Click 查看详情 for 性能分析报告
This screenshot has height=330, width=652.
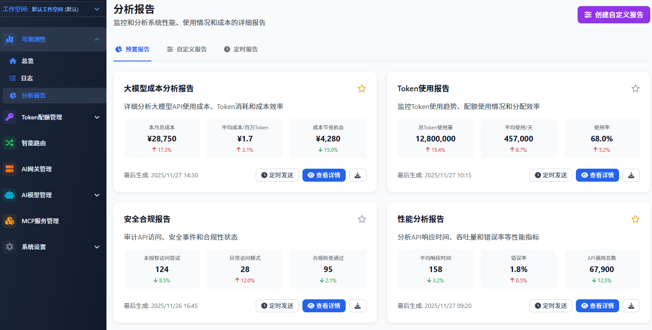click(597, 306)
